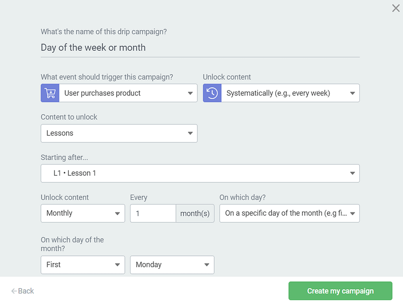Click the arrow on the Monday dropdown
403x303 pixels.
point(206,265)
